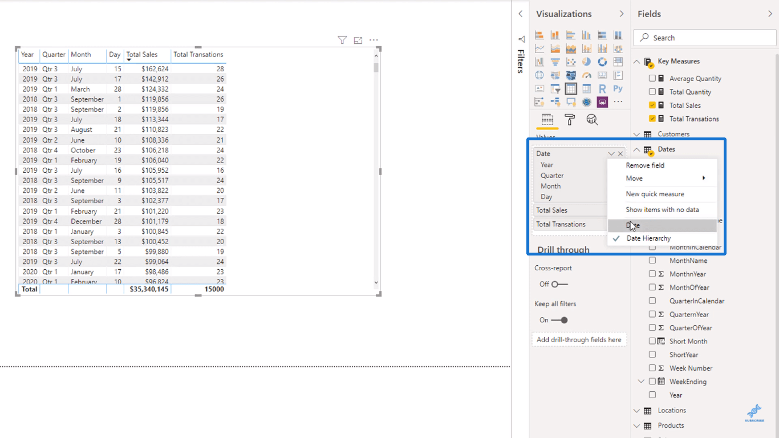Select the scatter chart visual

tap(571, 62)
